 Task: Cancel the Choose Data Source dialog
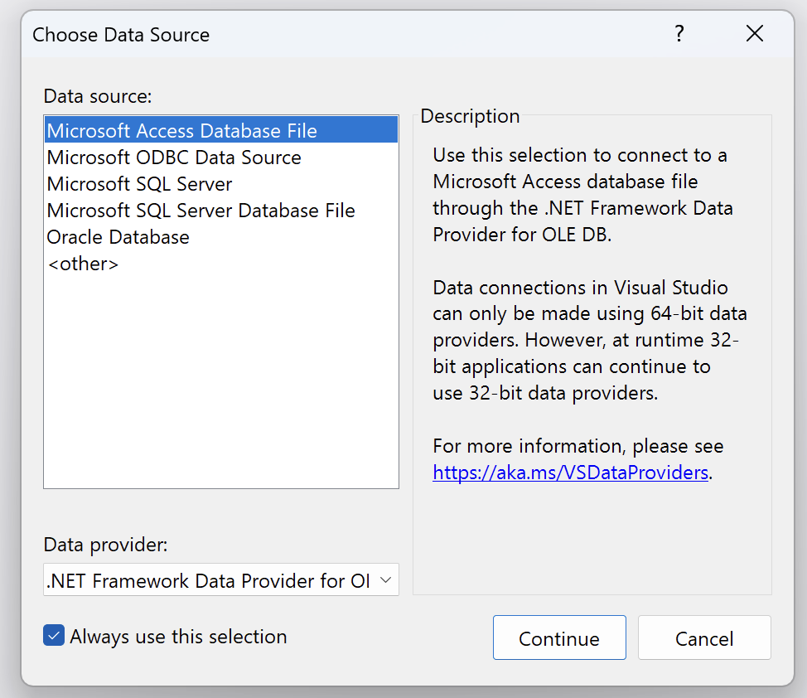[704, 637]
